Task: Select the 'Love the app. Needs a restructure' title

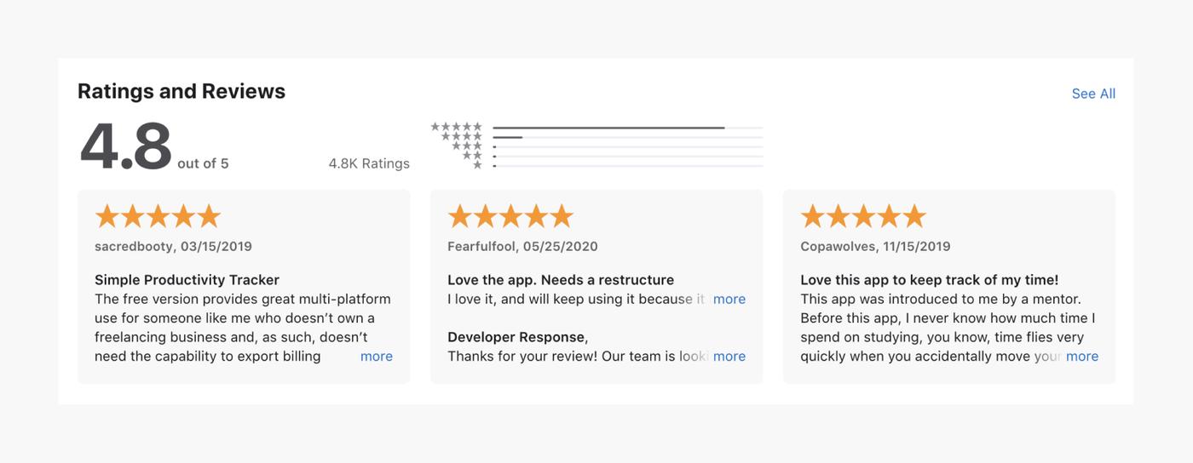Action: (560, 280)
